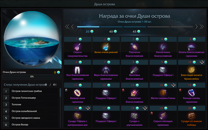Select the Блестящая монета Кримснейла coin icon
Viewport: 208px width, 130px height.
pyautogui.click(x=191, y=70)
